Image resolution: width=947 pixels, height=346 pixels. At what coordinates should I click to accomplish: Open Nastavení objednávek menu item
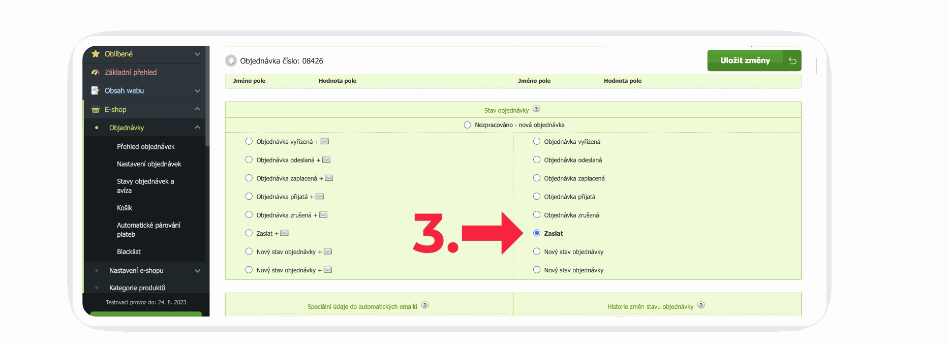(149, 164)
